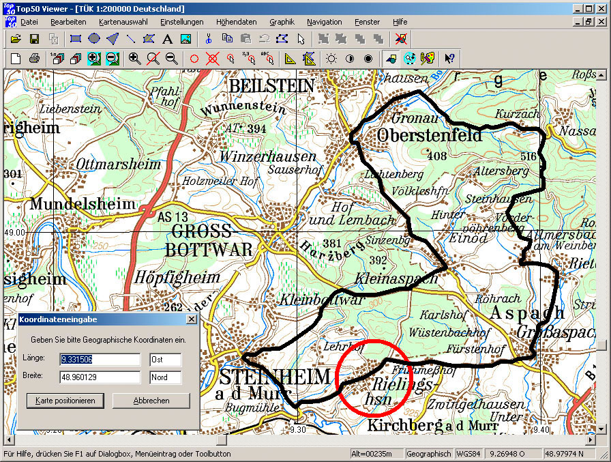
Task: Click the scissors cut icon
Action: 209,39
